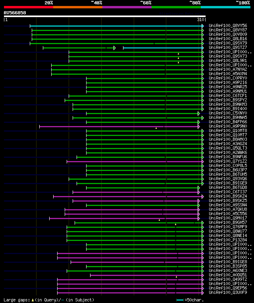Select the UniRef100_A7NYA2 label
Screen dimensions: 254x303
pos(228,69)
